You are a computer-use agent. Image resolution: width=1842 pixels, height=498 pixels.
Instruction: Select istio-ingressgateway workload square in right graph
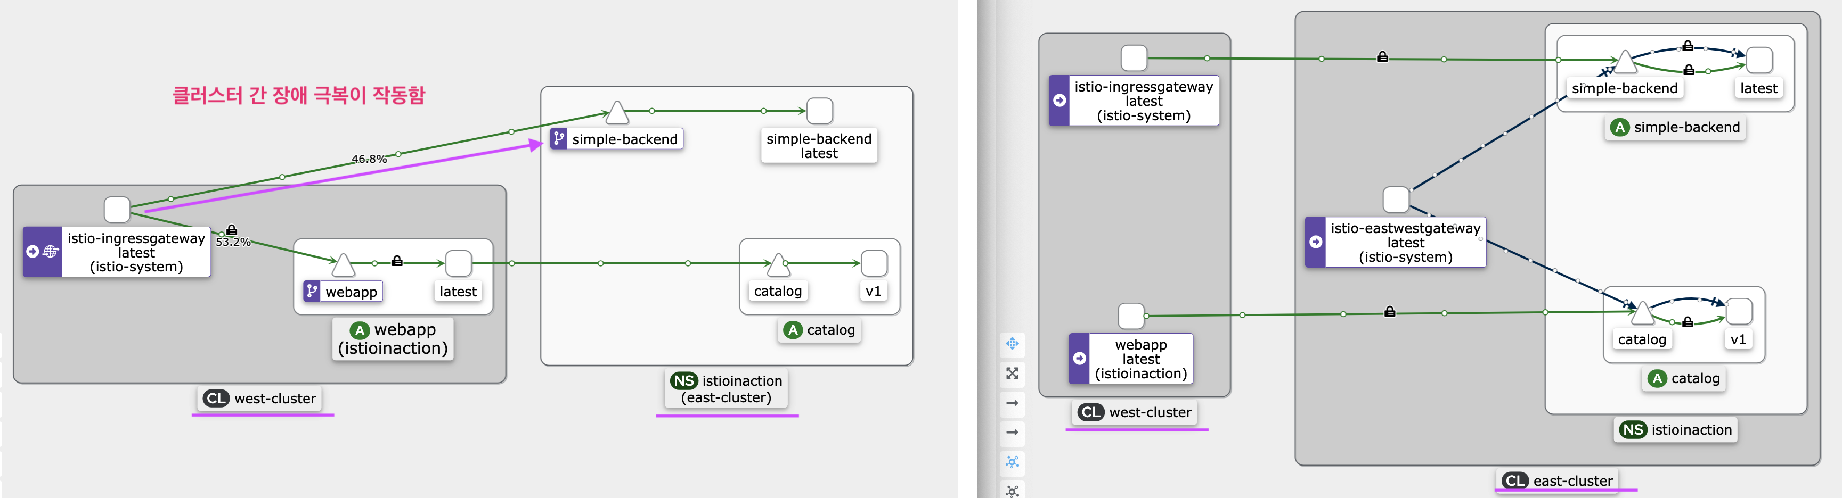click(1134, 58)
